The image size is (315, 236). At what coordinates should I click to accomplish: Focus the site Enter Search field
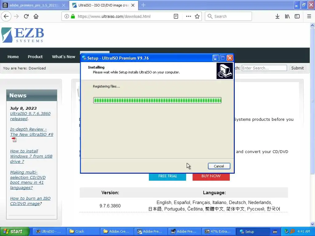[264, 68]
